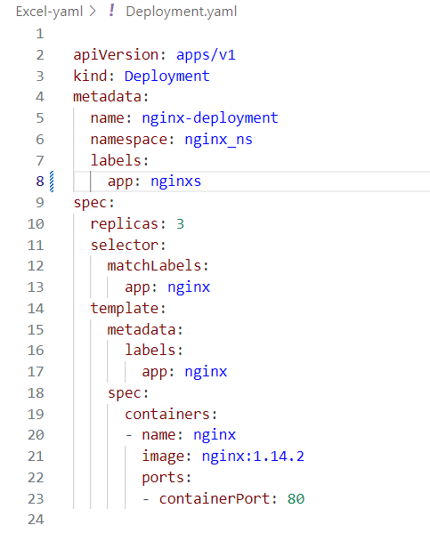Click the kind key on line 3

[90, 77]
